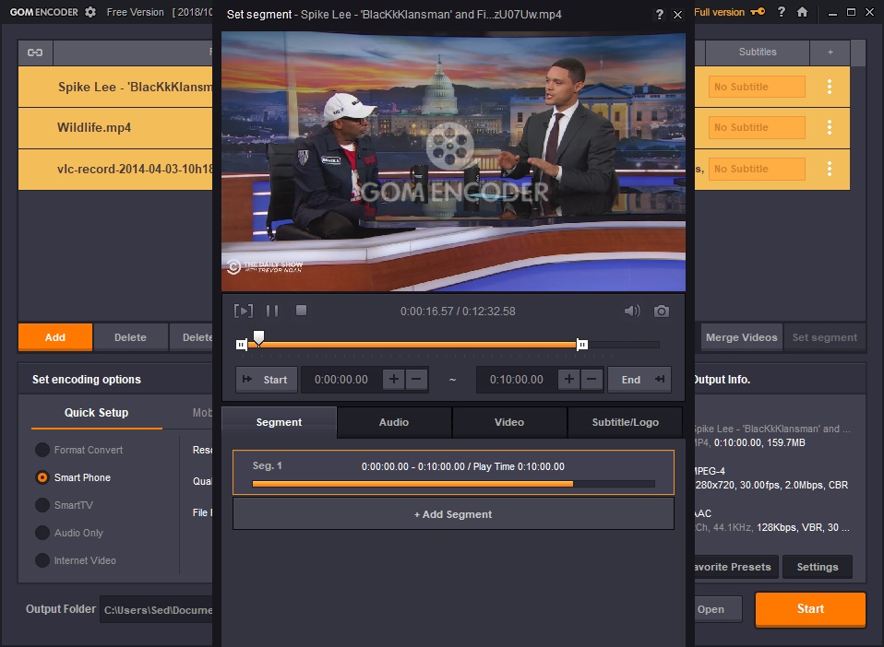Switch to the Video tab
Image resolution: width=884 pixels, height=647 pixels.
coord(509,422)
